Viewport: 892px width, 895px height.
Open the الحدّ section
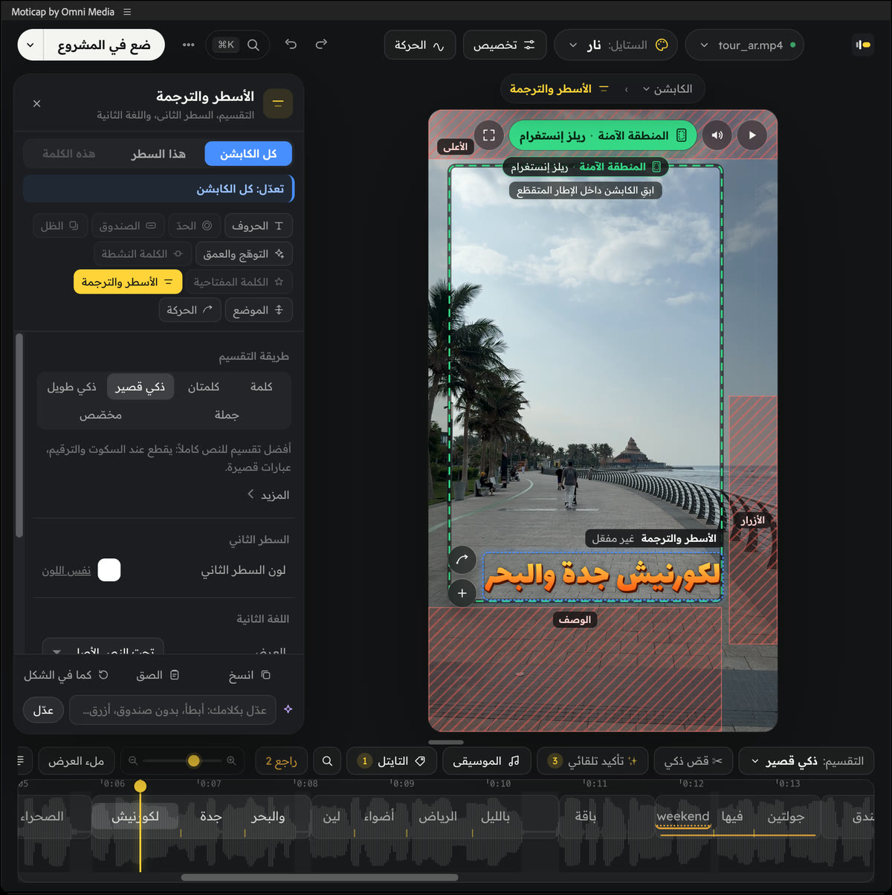194,226
